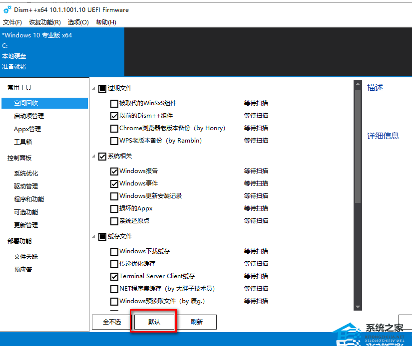
Task: Check 被取代的WinSxS组件
Action: [x=114, y=104]
